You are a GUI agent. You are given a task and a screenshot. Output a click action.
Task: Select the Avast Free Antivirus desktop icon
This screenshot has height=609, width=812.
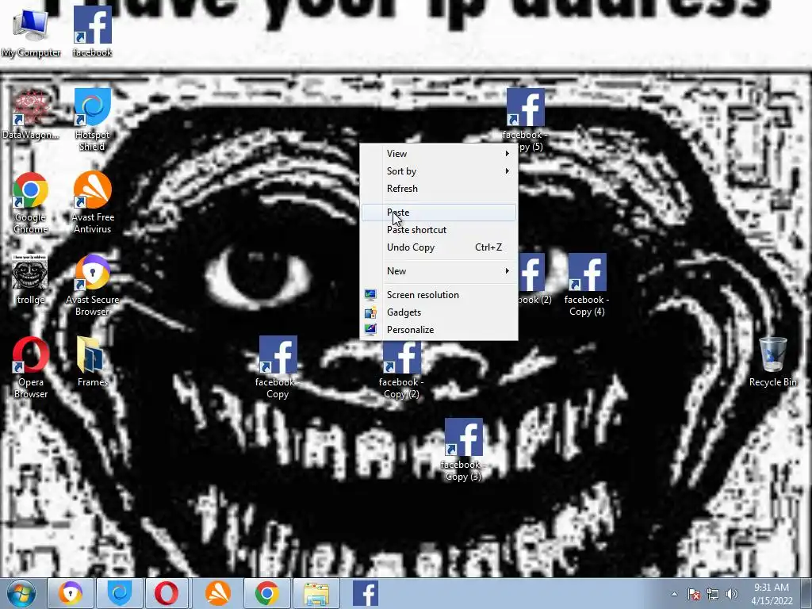92,203
